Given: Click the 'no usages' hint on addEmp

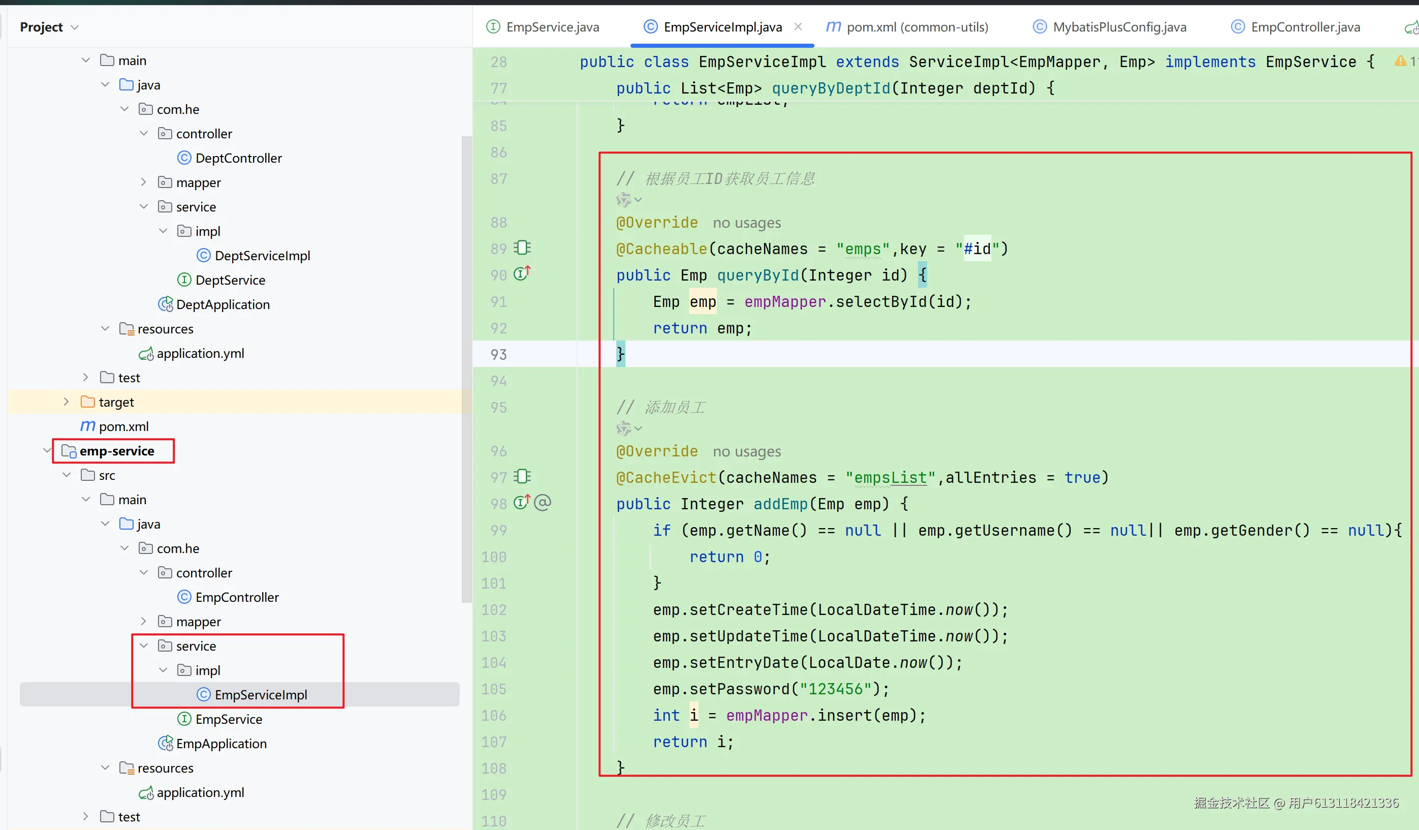Looking at the screenshot, I should tap(746, 451).
